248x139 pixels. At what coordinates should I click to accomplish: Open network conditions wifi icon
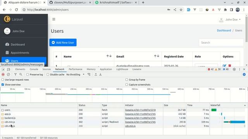tap(89, 75)
